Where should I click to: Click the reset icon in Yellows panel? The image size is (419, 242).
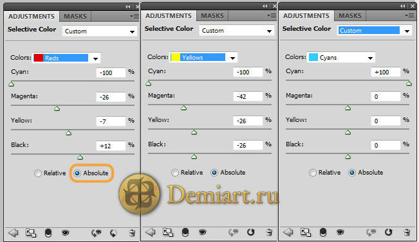[x=250, y=232]
